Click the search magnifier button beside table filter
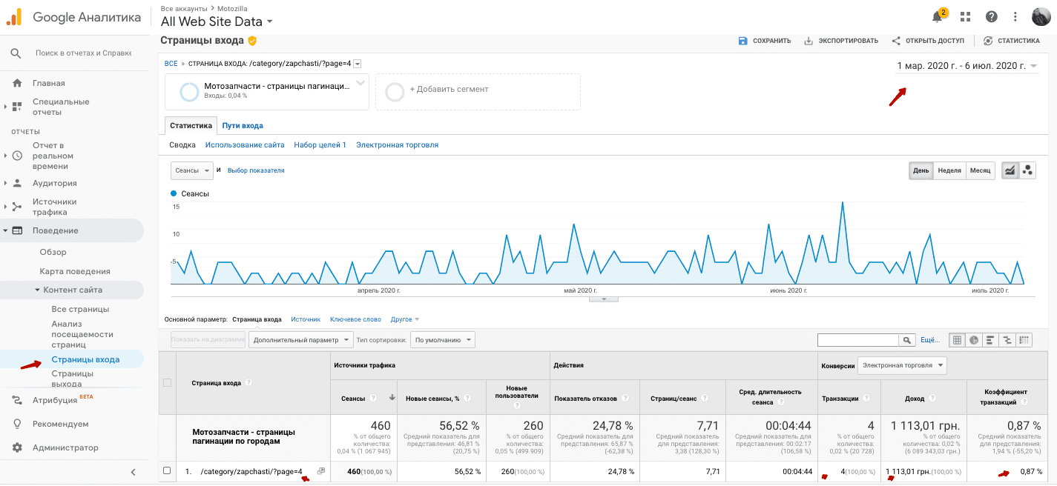 click(x=906, y=340)
